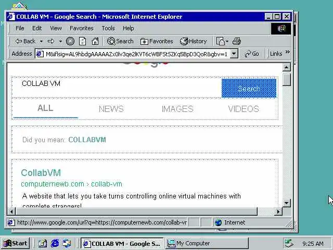Click the computernewb.com › collab-vm URL
333x250 pixels.
pyautogui.click(x=72, y=184)
